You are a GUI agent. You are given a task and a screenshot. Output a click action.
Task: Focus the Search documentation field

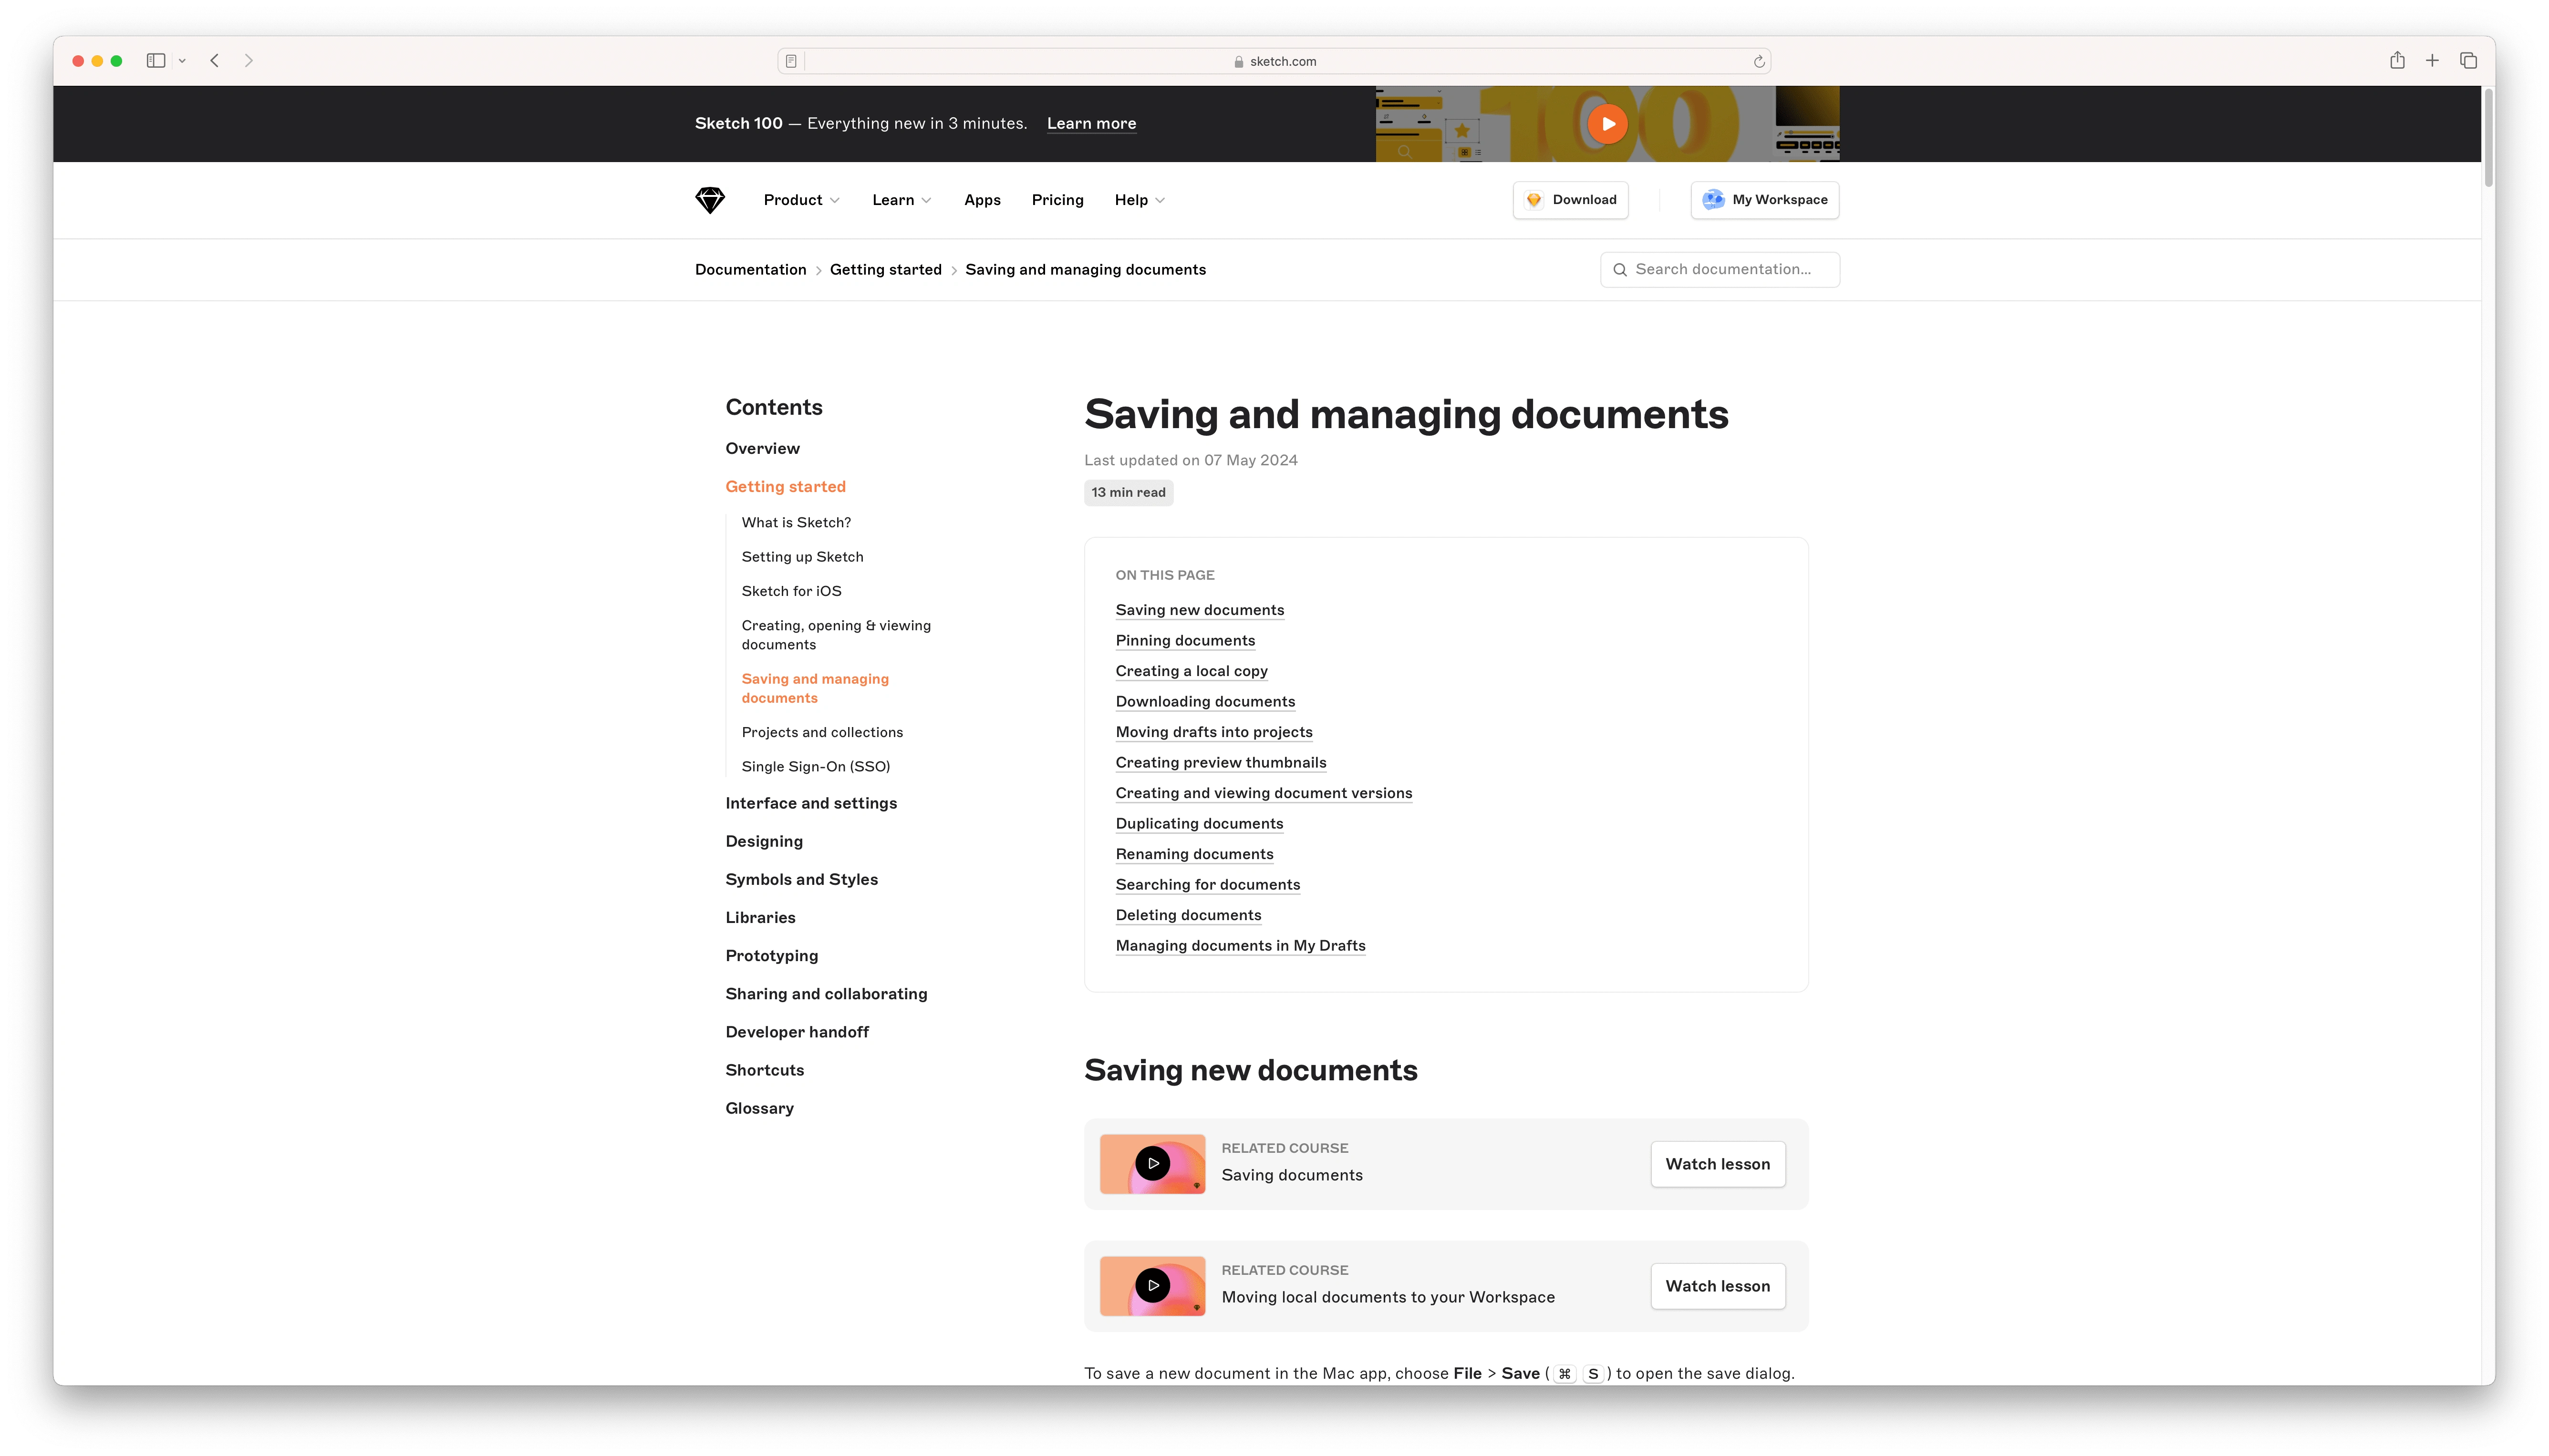1720,270
